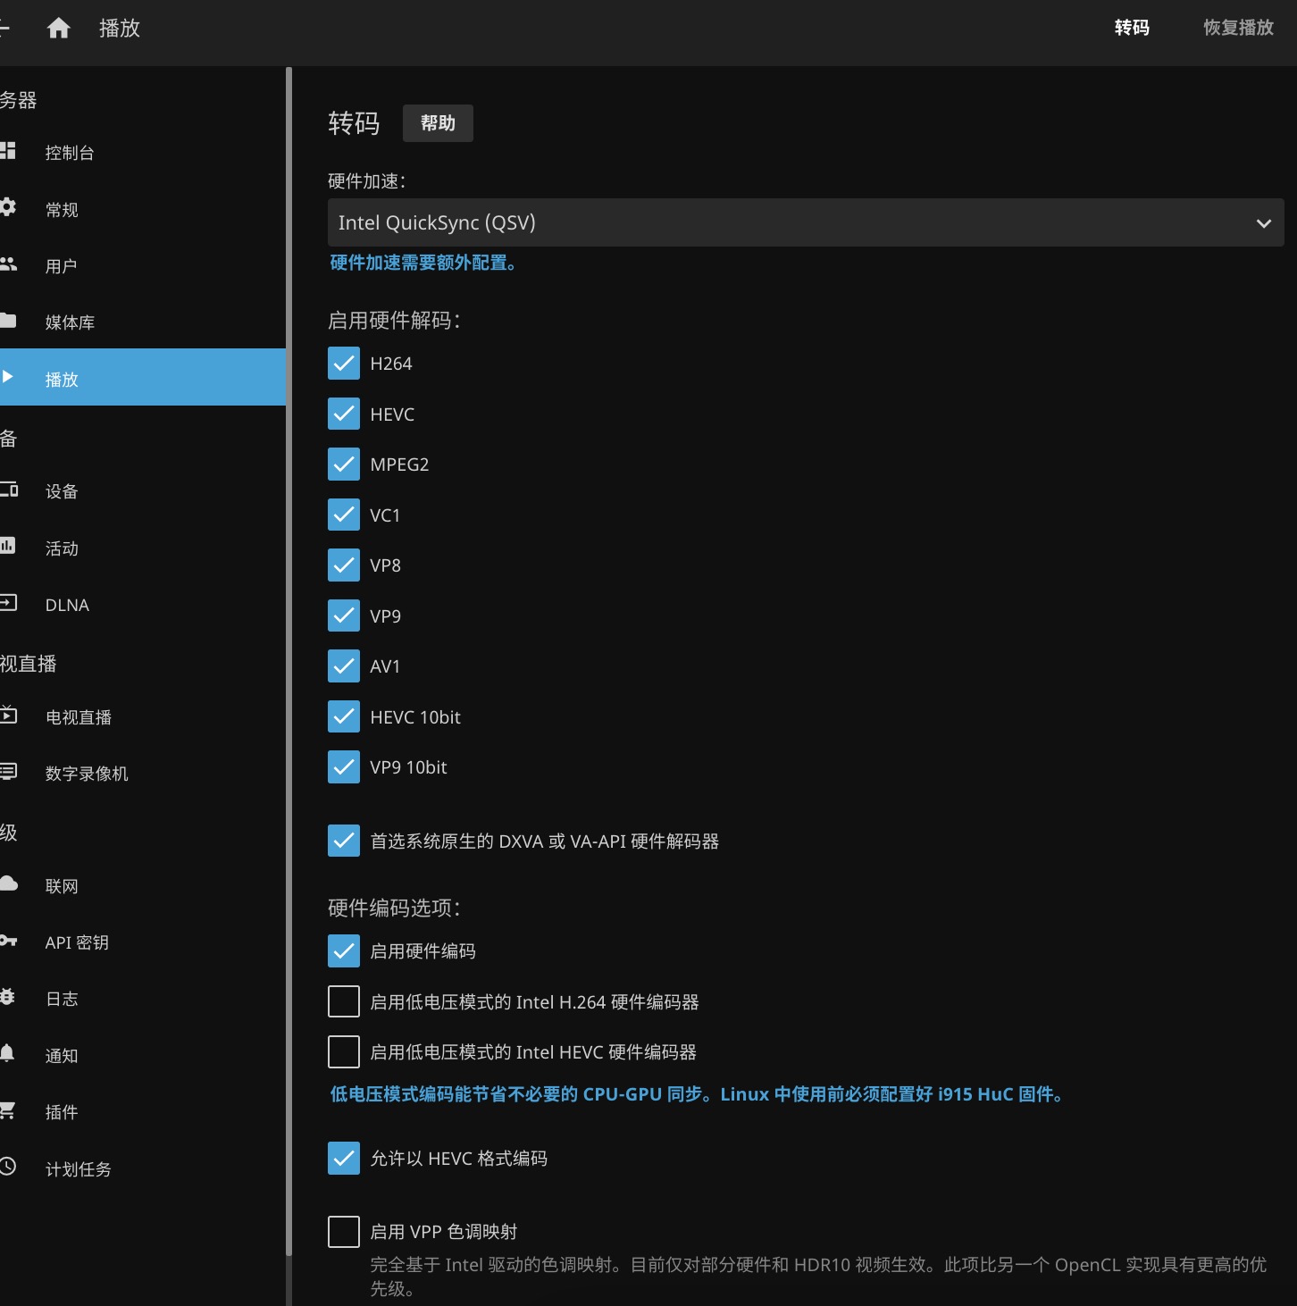Click the folder icon beside 媒体库
1297x1306 pixels.
[8, 320]
